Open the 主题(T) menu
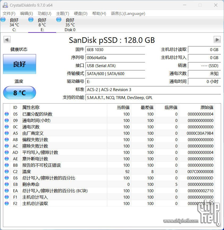The width and height of the screenshot is (224, 230). (x=63, y=14)
